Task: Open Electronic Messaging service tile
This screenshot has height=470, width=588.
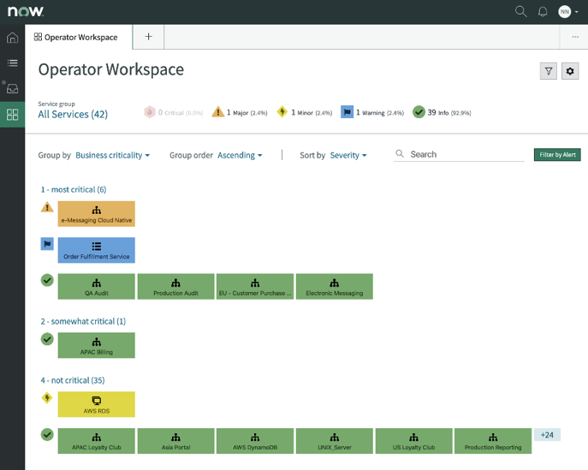Action: (335, 287)
